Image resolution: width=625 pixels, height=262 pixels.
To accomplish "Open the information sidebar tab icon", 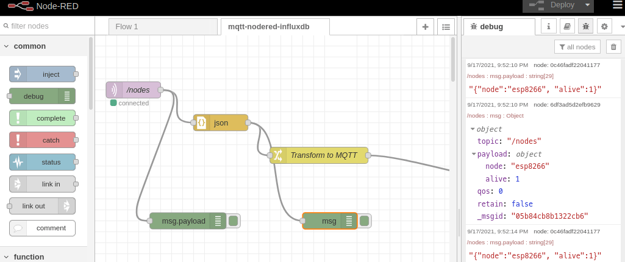I will click(549, 26).
